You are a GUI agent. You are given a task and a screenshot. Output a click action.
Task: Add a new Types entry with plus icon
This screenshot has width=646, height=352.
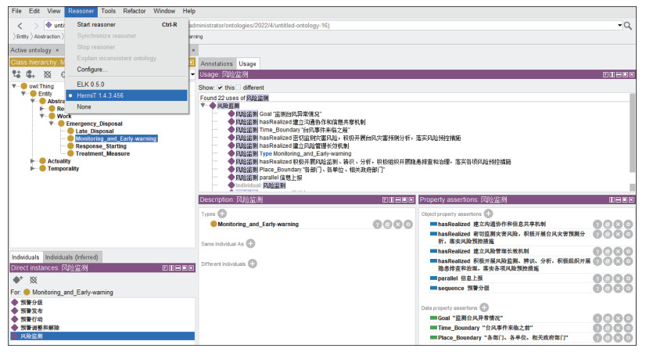[x=222, y=214]
